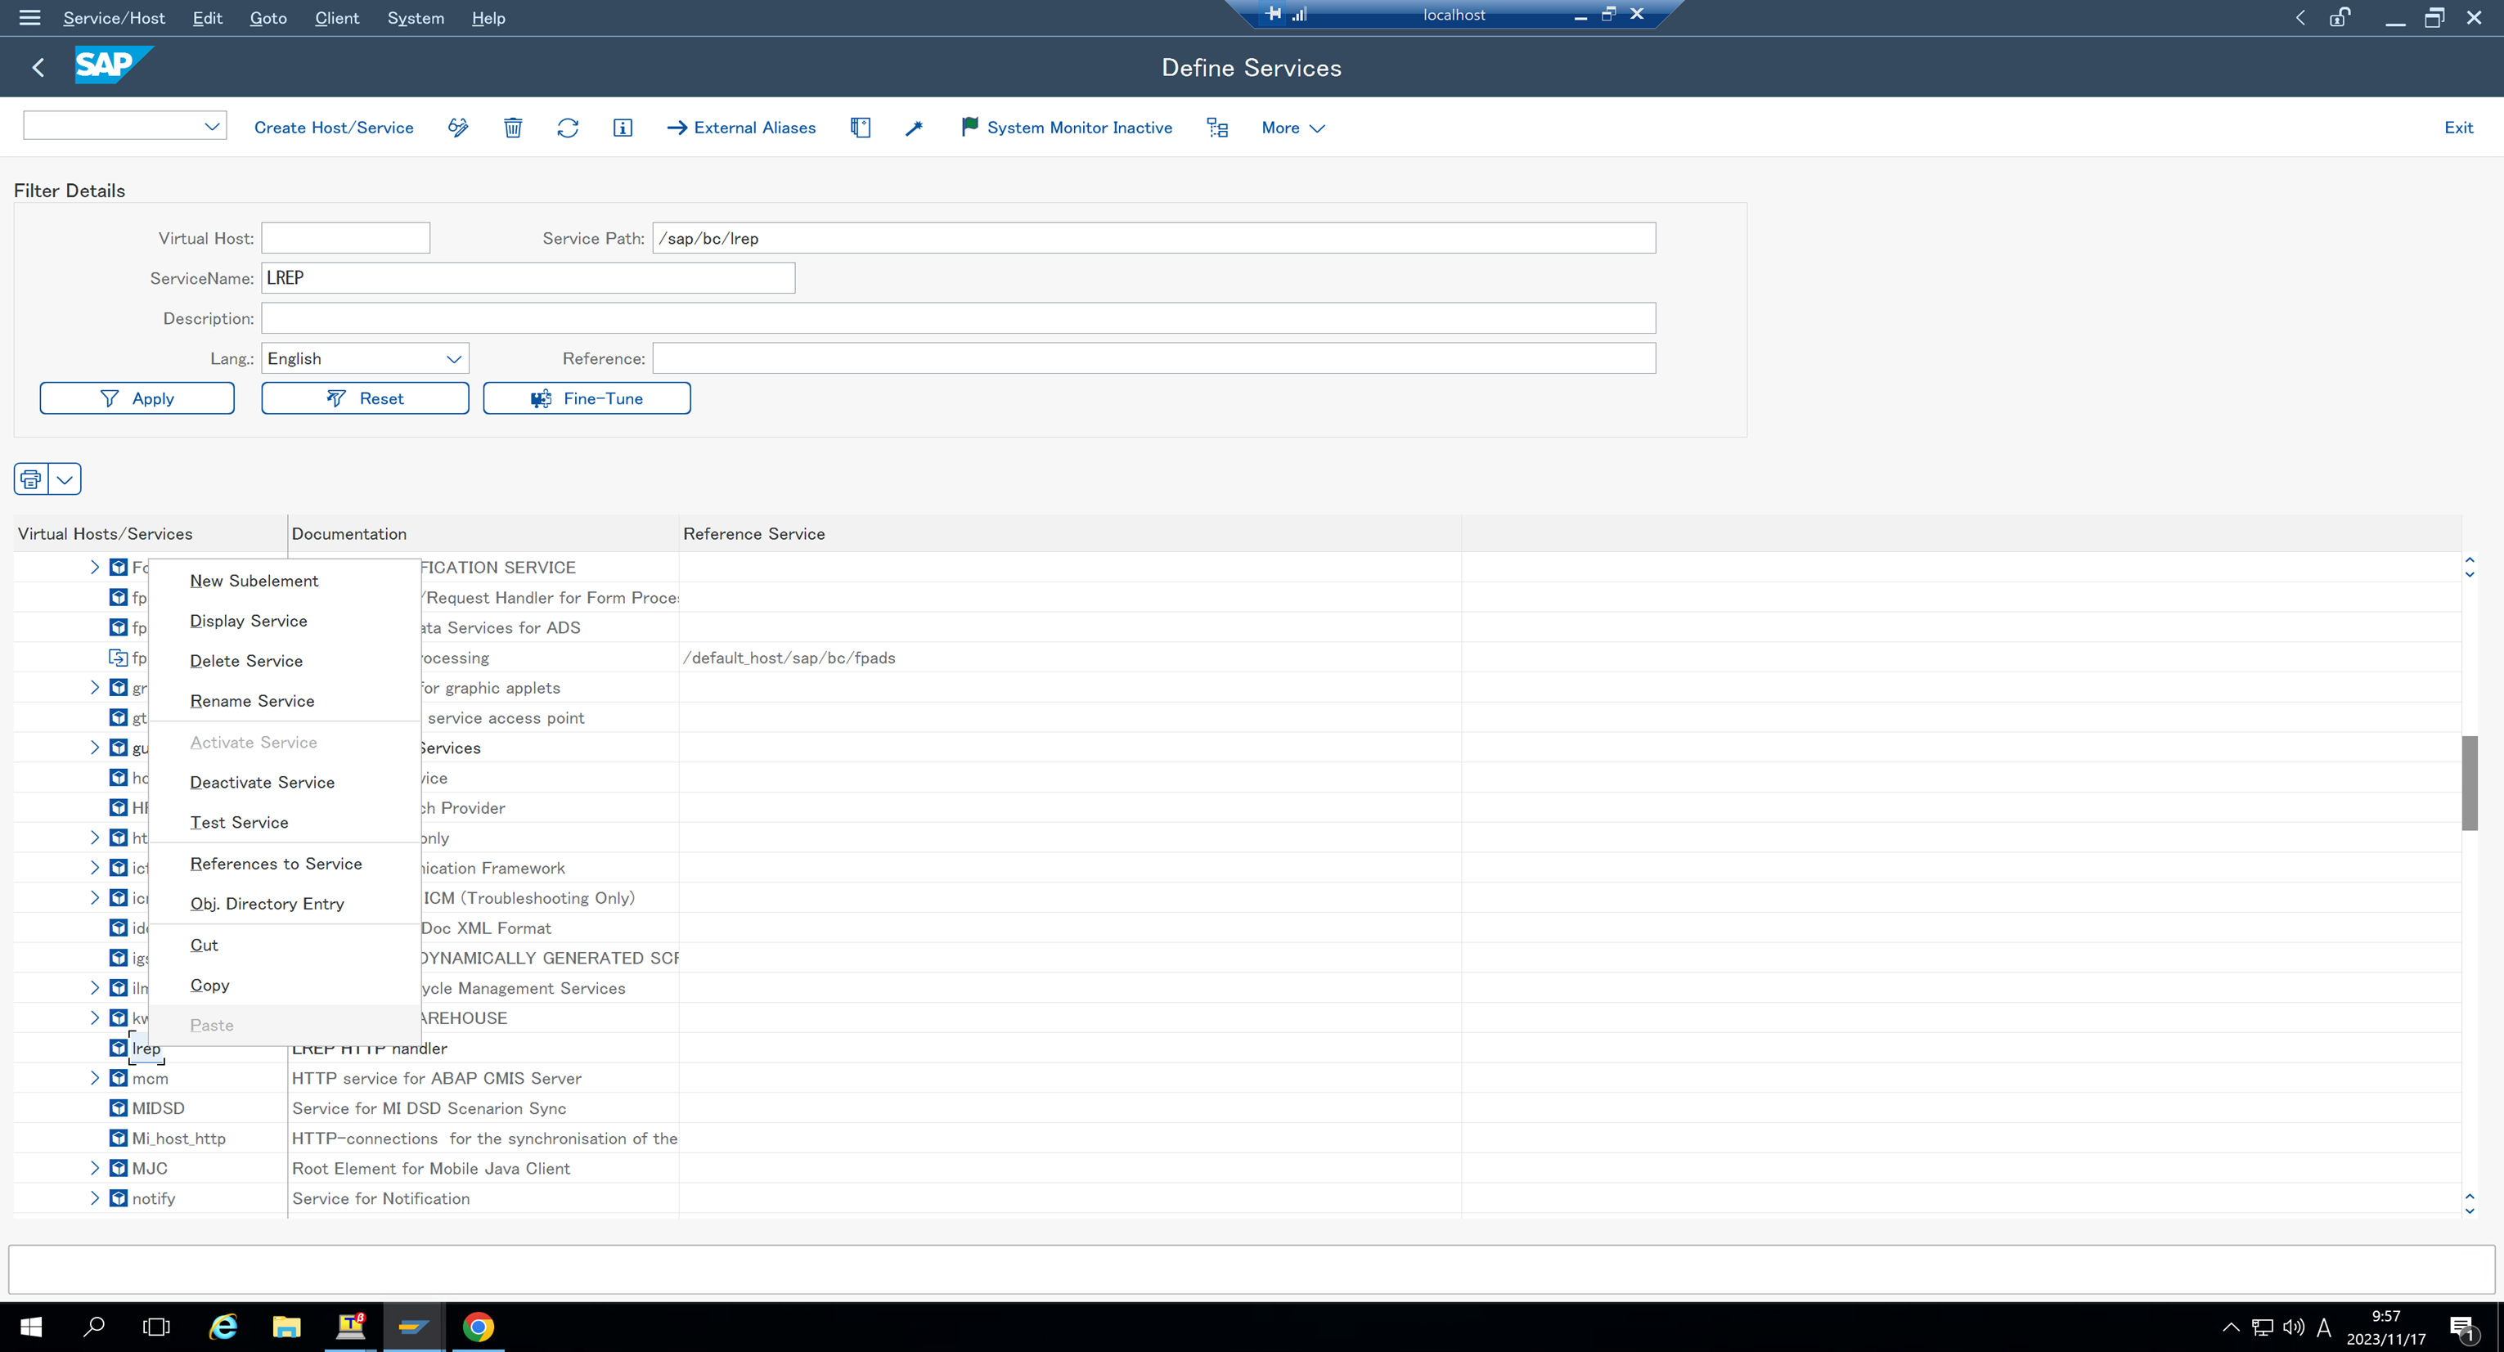Open the print options dropdown arrow
2504x1352 pixels.
64,478
